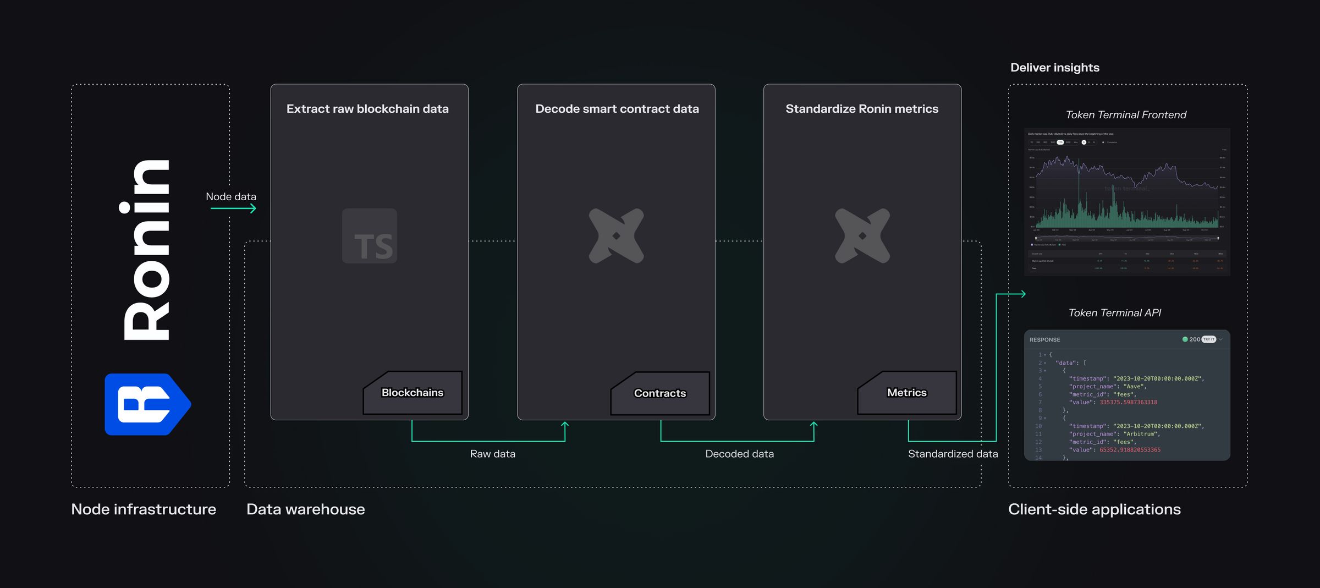The image size is (1320, 588).
Task: Click the green Fees legend swatch
Action: pyautogui.click(x=1059, y=245)
